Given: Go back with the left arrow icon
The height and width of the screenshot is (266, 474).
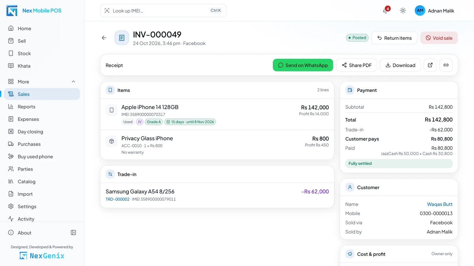Looking at the screenshot, I should 104,38.
